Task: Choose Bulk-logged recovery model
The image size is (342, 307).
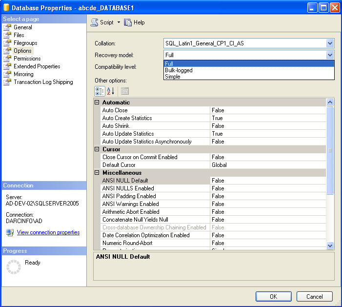Action: tap(249, 70)
